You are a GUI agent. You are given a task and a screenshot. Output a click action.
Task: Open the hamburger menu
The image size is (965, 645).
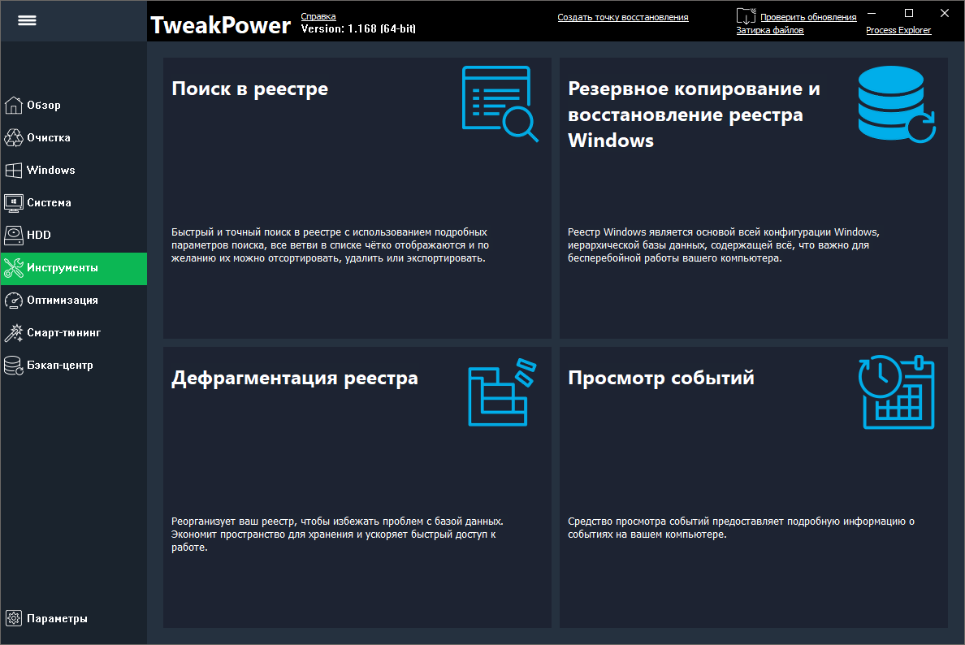point(27,20)
